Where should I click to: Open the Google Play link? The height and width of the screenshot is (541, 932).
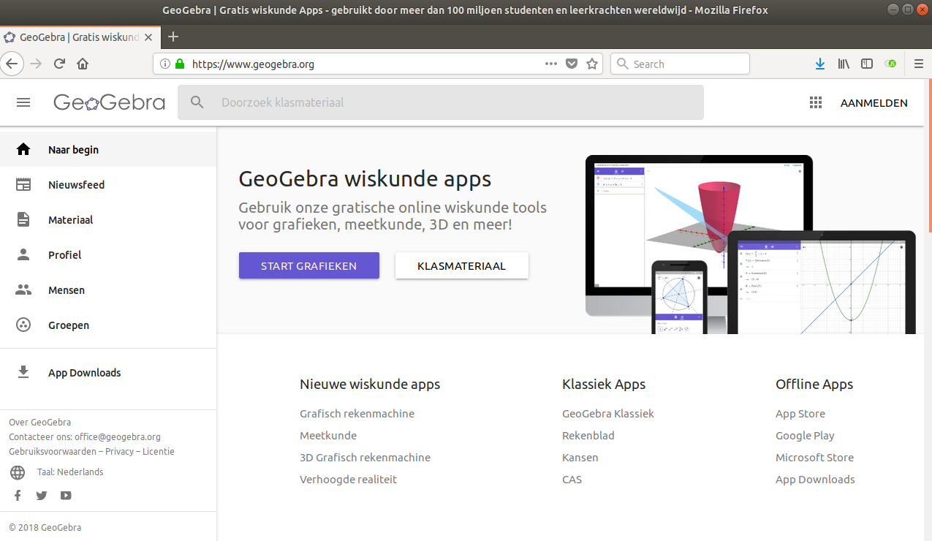805,436
